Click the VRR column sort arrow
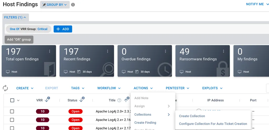 (x=46, y=100)
